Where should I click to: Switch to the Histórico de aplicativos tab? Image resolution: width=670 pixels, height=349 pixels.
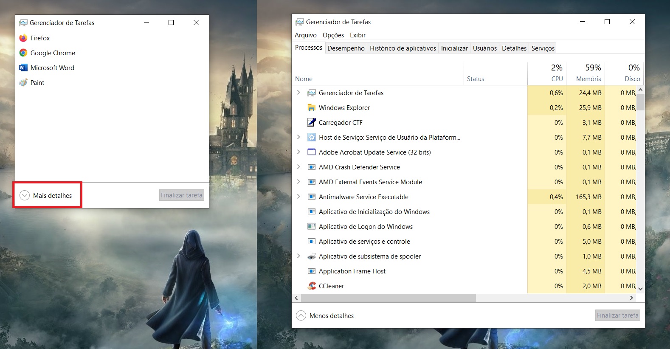coord(403,48)
